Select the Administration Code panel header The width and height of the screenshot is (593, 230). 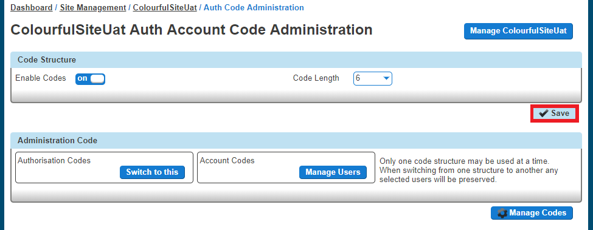pyautogui.click(x=296, y=140)
